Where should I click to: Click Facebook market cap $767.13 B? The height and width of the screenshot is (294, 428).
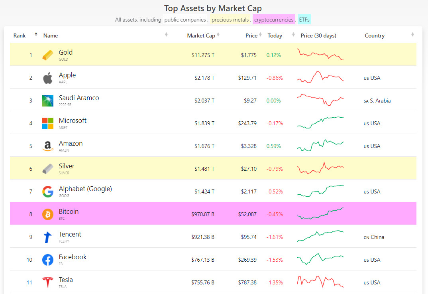(x=203, y=260)
